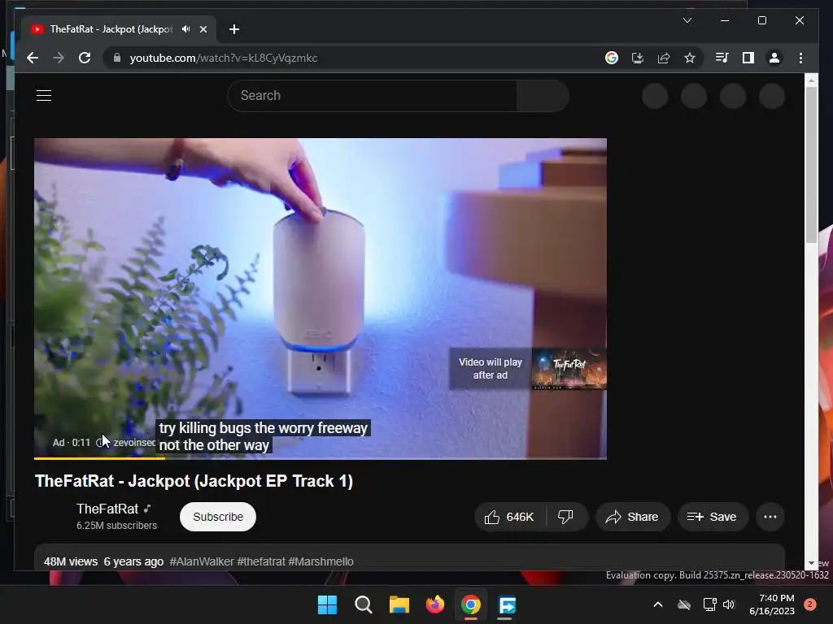Share the Jackpot video
This screenshot has height=624, width=833.
(x=632, y=517)
